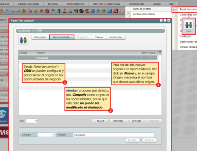This screenshot has height=151, width=197.
Task: Switch to the Tareas tab
Action: click(99, 37)
